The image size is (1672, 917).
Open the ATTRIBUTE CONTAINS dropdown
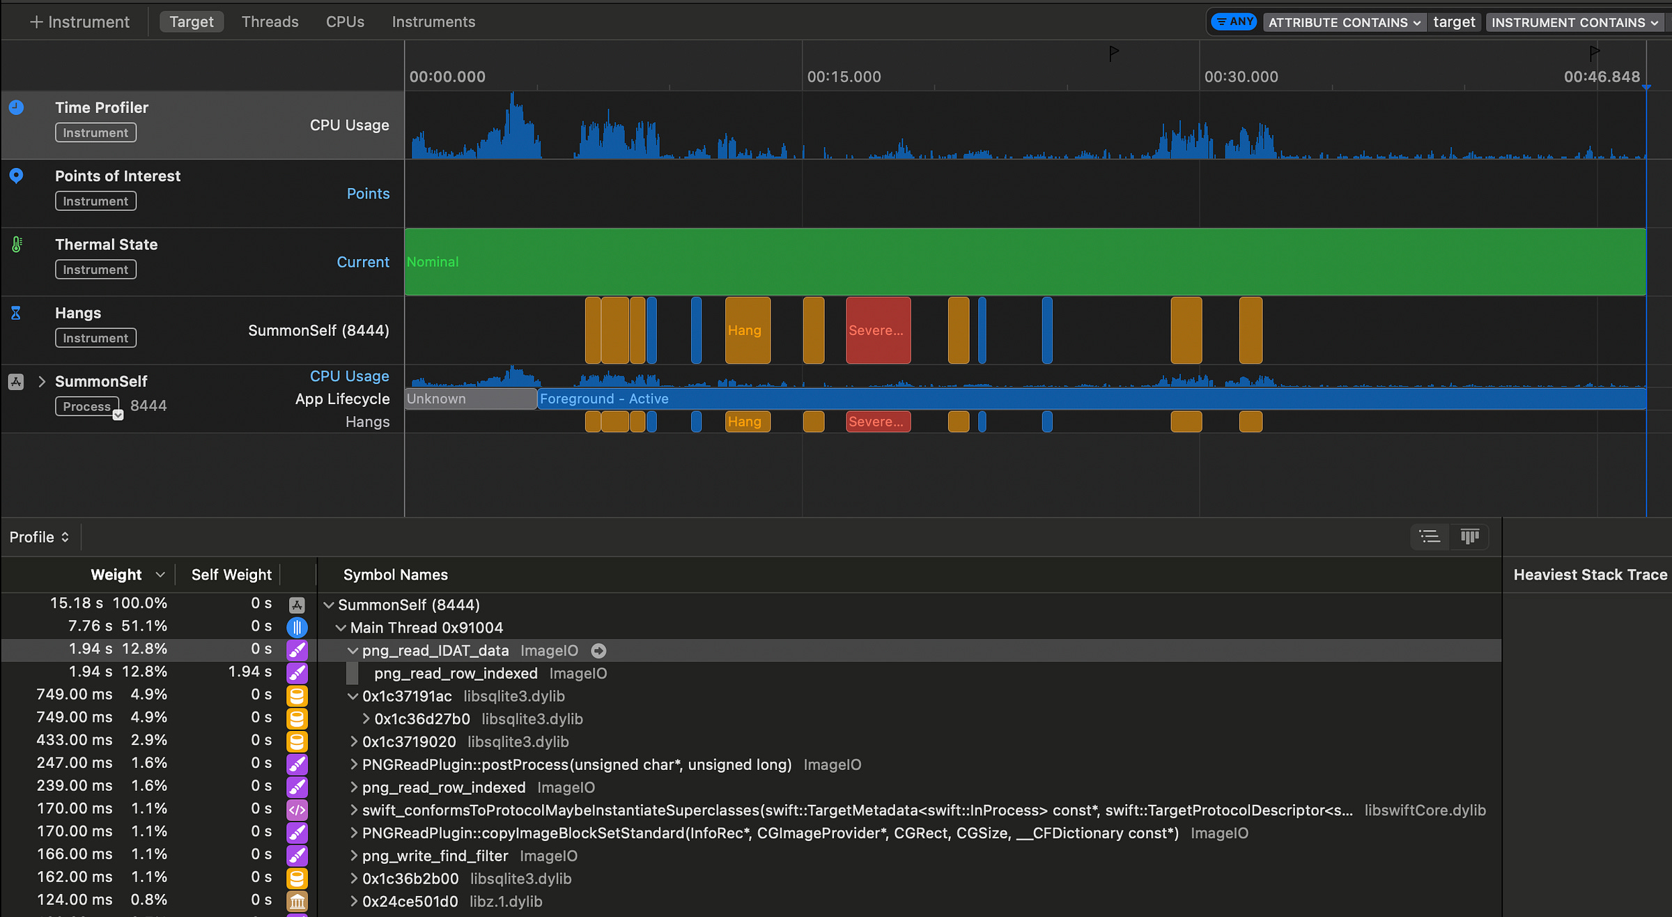pos(1344,22)
